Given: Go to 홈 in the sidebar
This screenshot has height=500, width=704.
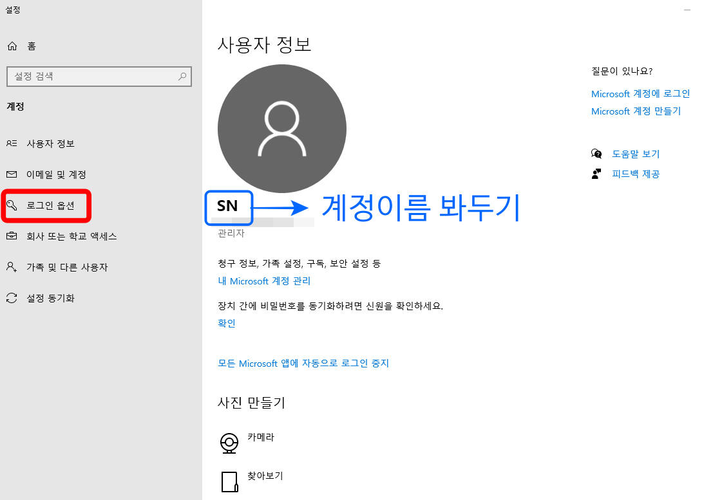Looking at the screenshot, I should (x=32, y=46).
